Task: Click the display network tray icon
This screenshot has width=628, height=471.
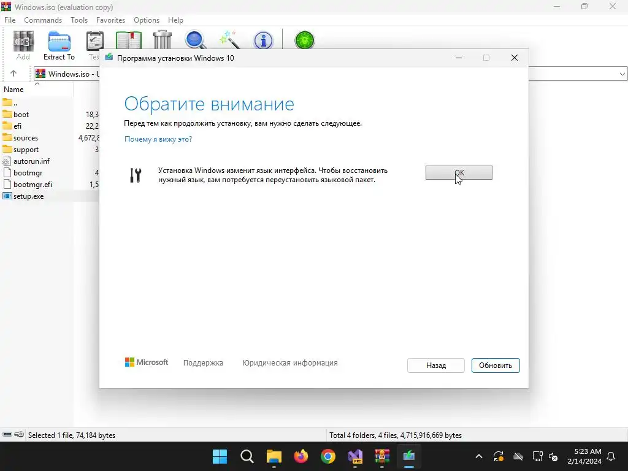Action: point(537,456)
